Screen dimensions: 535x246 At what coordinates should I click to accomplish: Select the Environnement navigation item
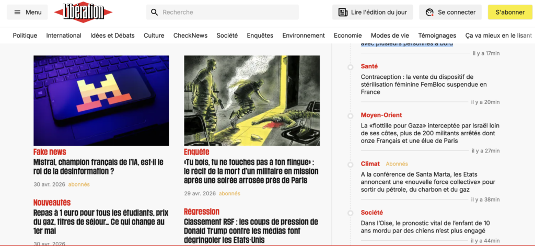[304, 36]
